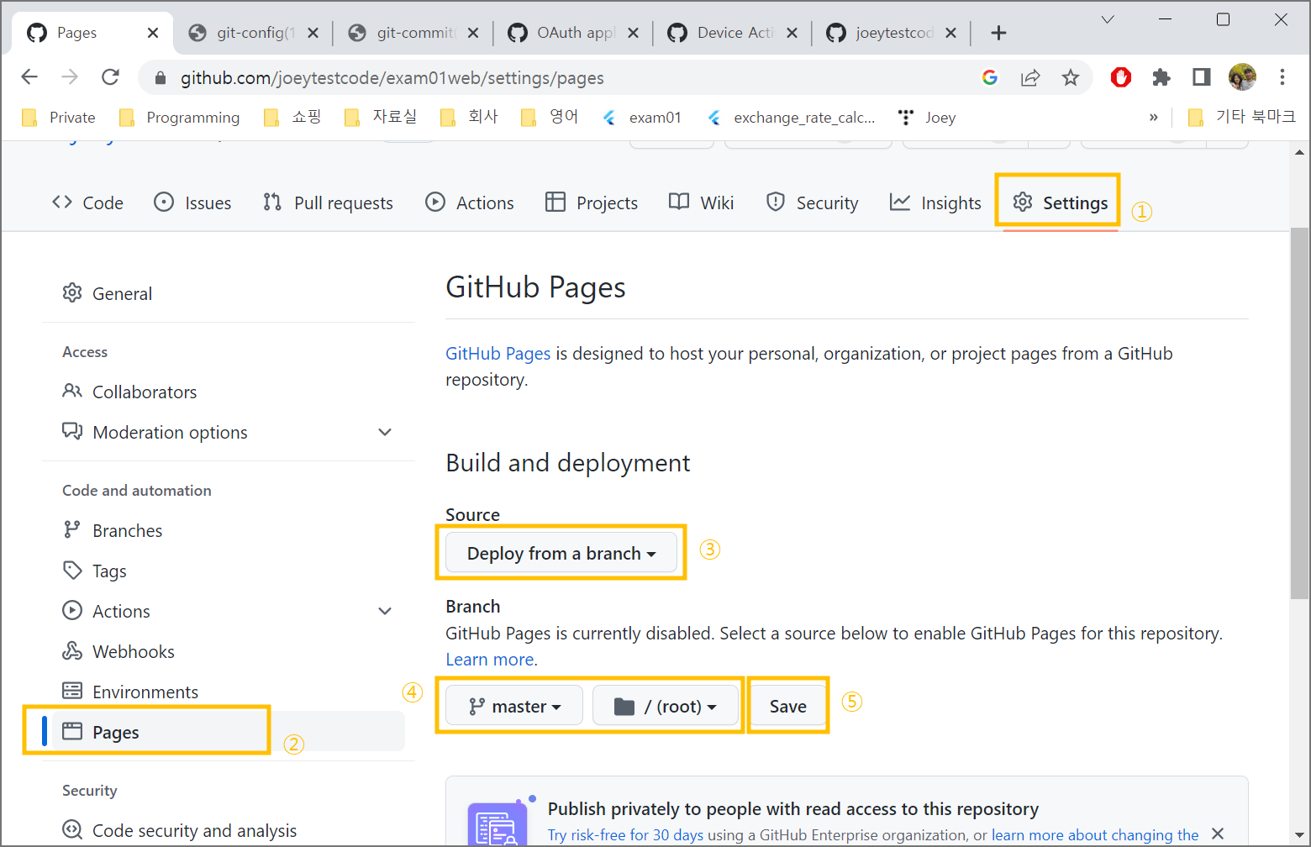This screenshot has height=847, width=1311.
Task: Open the master branch dropdown
Action: 514,706
